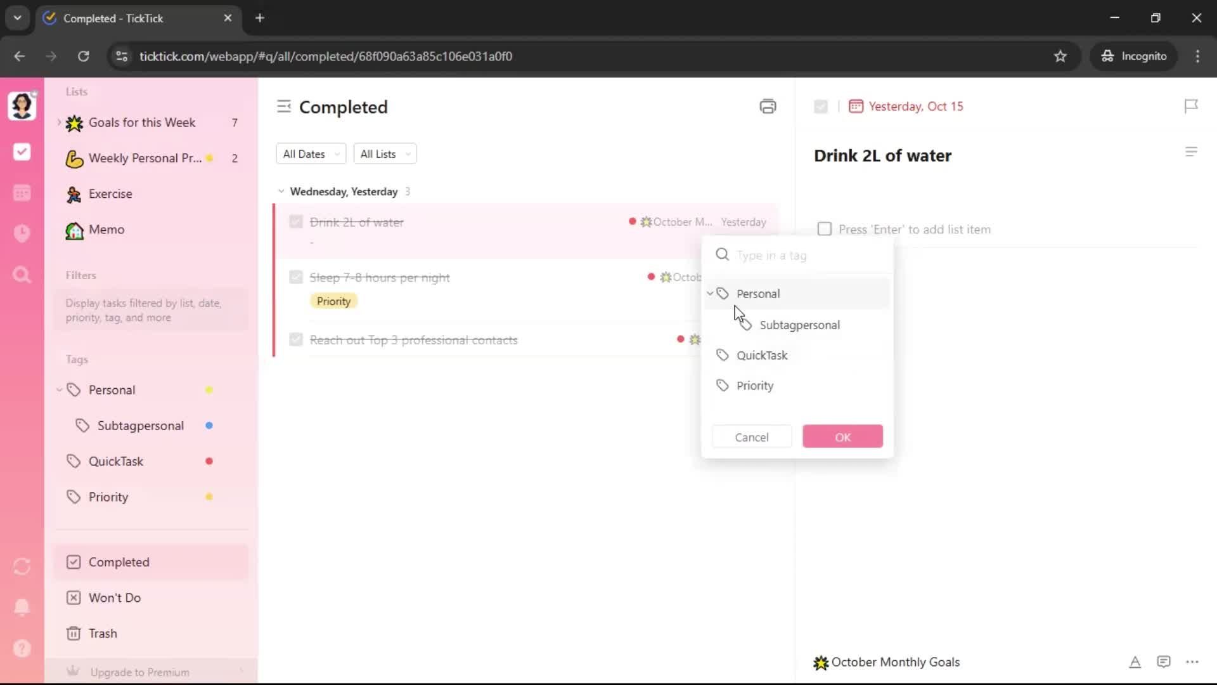Open the All Lists dropdown
1217x685 pixels.
(x=385, y=154)
